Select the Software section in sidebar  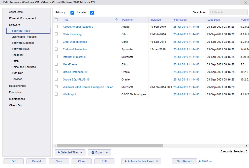click(x=14, y=25)
